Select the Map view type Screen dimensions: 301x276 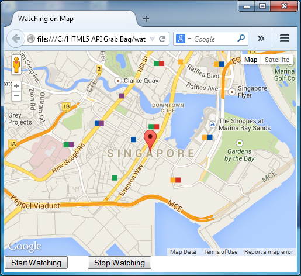[251, 60]
